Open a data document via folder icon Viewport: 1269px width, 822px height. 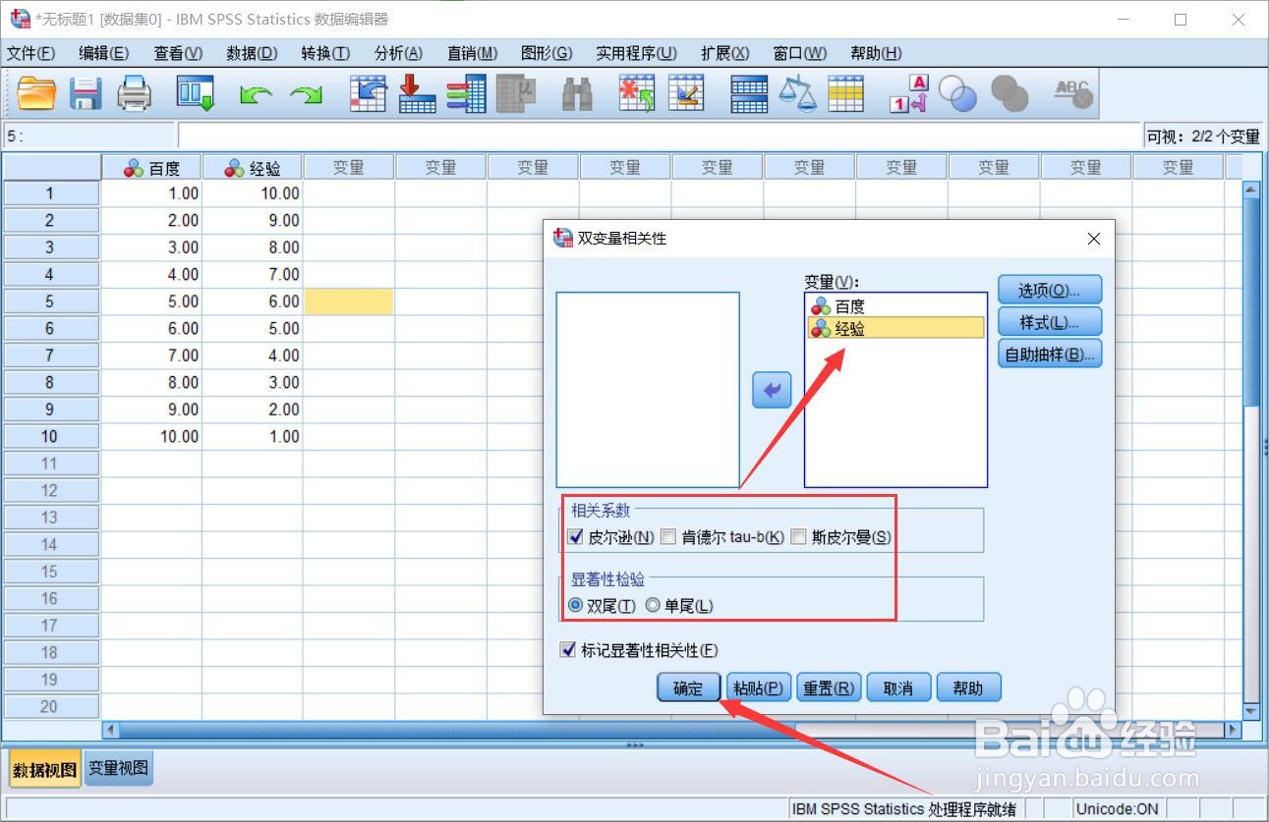(x=37, y=94)
